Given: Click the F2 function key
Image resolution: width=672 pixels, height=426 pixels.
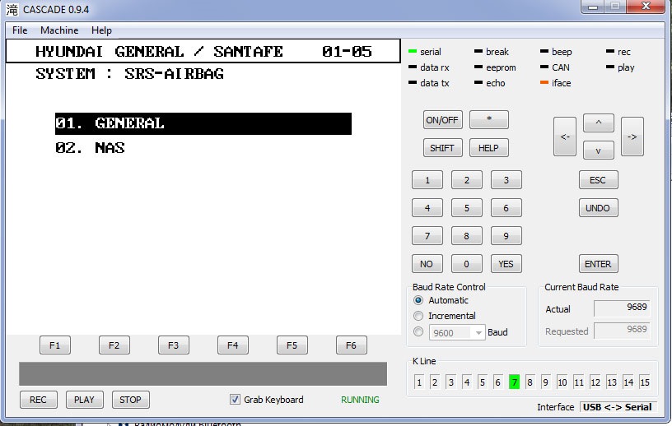Looking at the screenshot, I should click(x=114, y=345).
